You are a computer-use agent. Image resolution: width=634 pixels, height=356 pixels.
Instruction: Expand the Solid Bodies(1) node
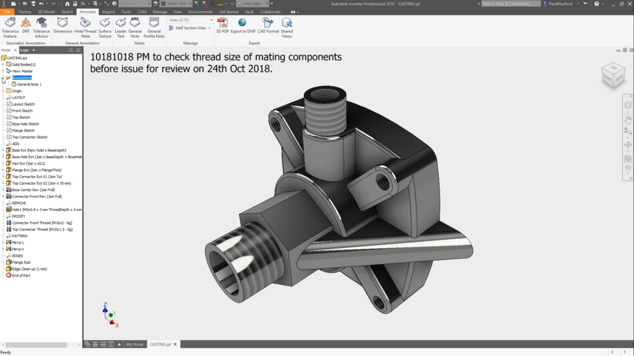coord(3,64)
